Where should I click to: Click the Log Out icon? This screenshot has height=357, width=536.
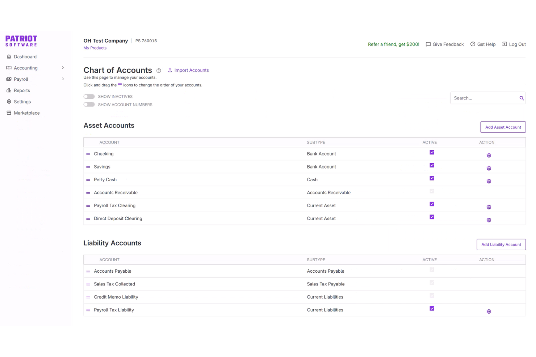click(x=504, y=44)
